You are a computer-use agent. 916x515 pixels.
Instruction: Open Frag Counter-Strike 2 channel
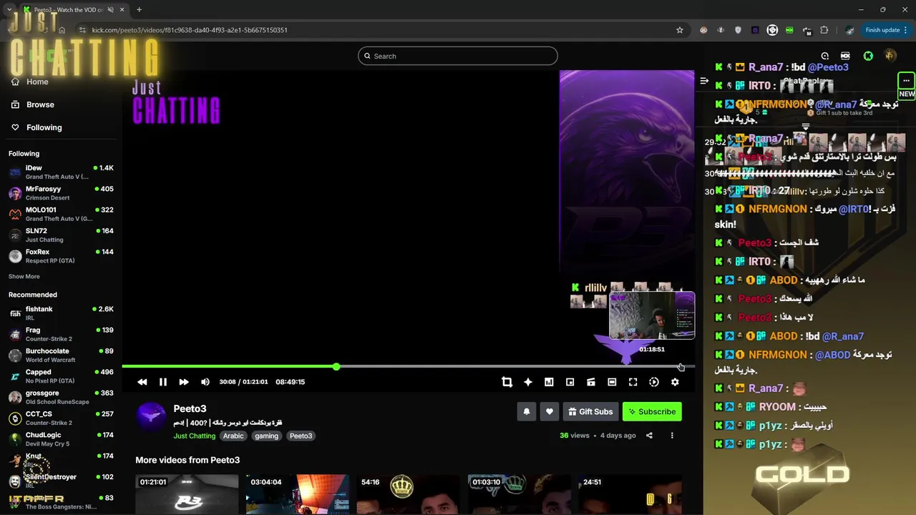click(62, 334)
